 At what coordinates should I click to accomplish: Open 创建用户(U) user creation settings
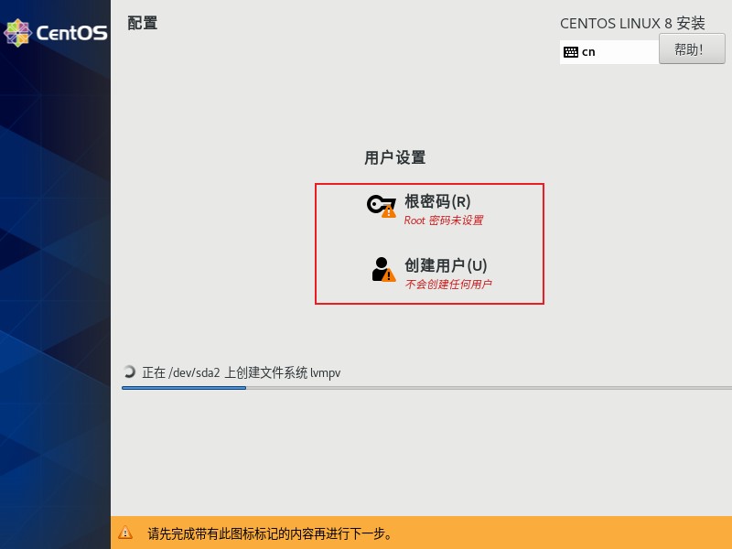pyautogui.click(x=446, y=265)
